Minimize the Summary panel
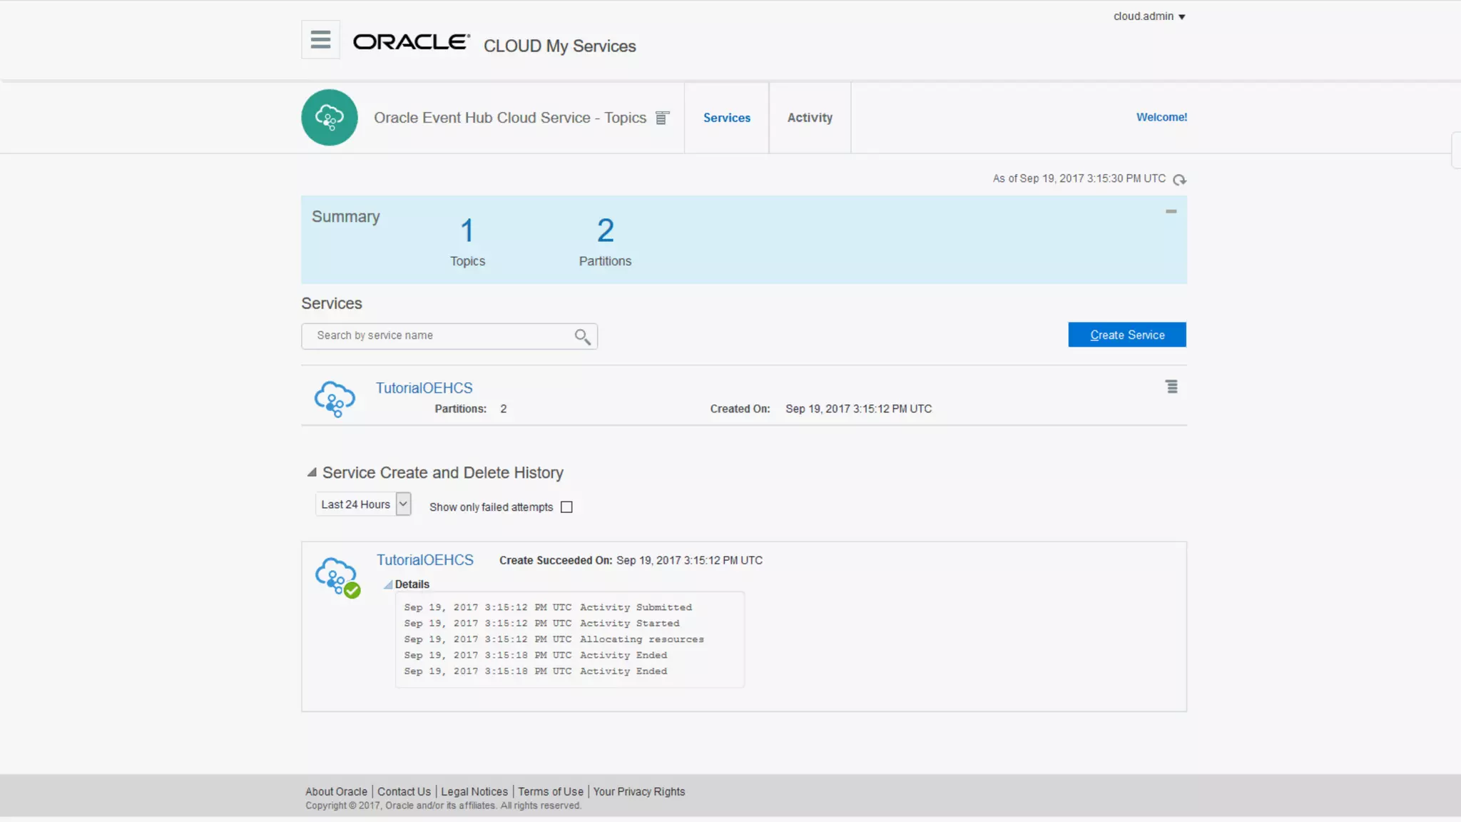Viewport: 1461px width, 822px height. pos(1171,211)
